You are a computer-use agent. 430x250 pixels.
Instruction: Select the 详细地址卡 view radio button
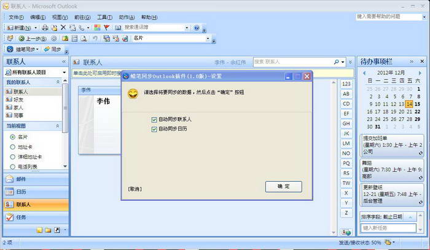[12, 157]
